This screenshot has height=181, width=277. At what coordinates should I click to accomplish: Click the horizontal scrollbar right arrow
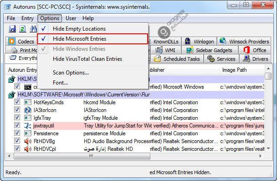click(x=261, y=156)
